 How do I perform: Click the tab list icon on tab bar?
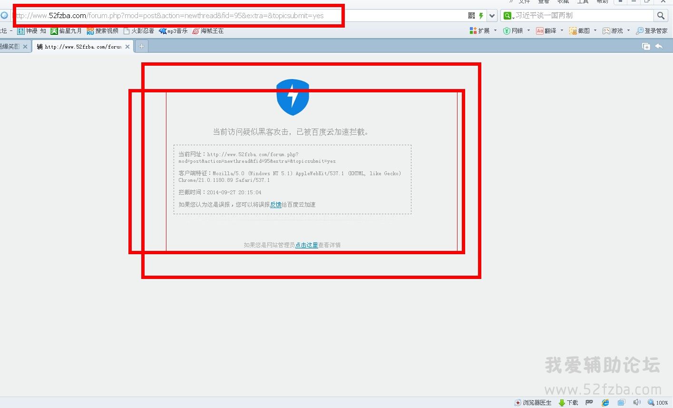pyautogui.click(x=646, y=46)
